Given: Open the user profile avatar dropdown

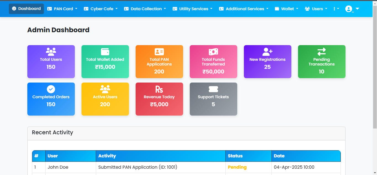Looking at the screenshot, I should coord(352,9).
